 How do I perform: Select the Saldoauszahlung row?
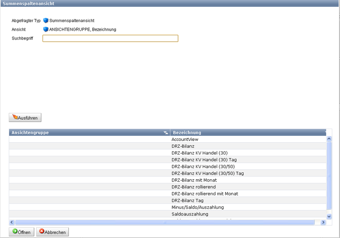[190, 214]
